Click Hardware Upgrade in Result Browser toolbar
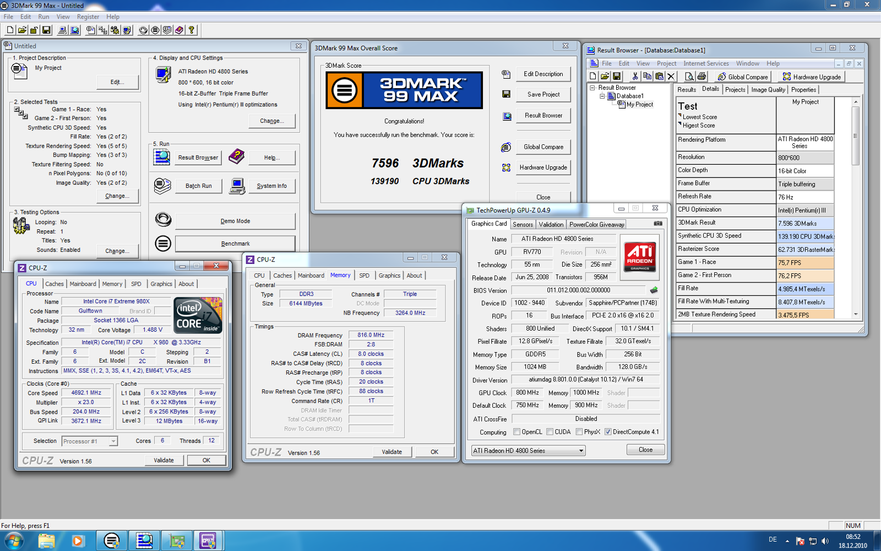The width and height of the screenshot is (881, 551). click(812, 77)
